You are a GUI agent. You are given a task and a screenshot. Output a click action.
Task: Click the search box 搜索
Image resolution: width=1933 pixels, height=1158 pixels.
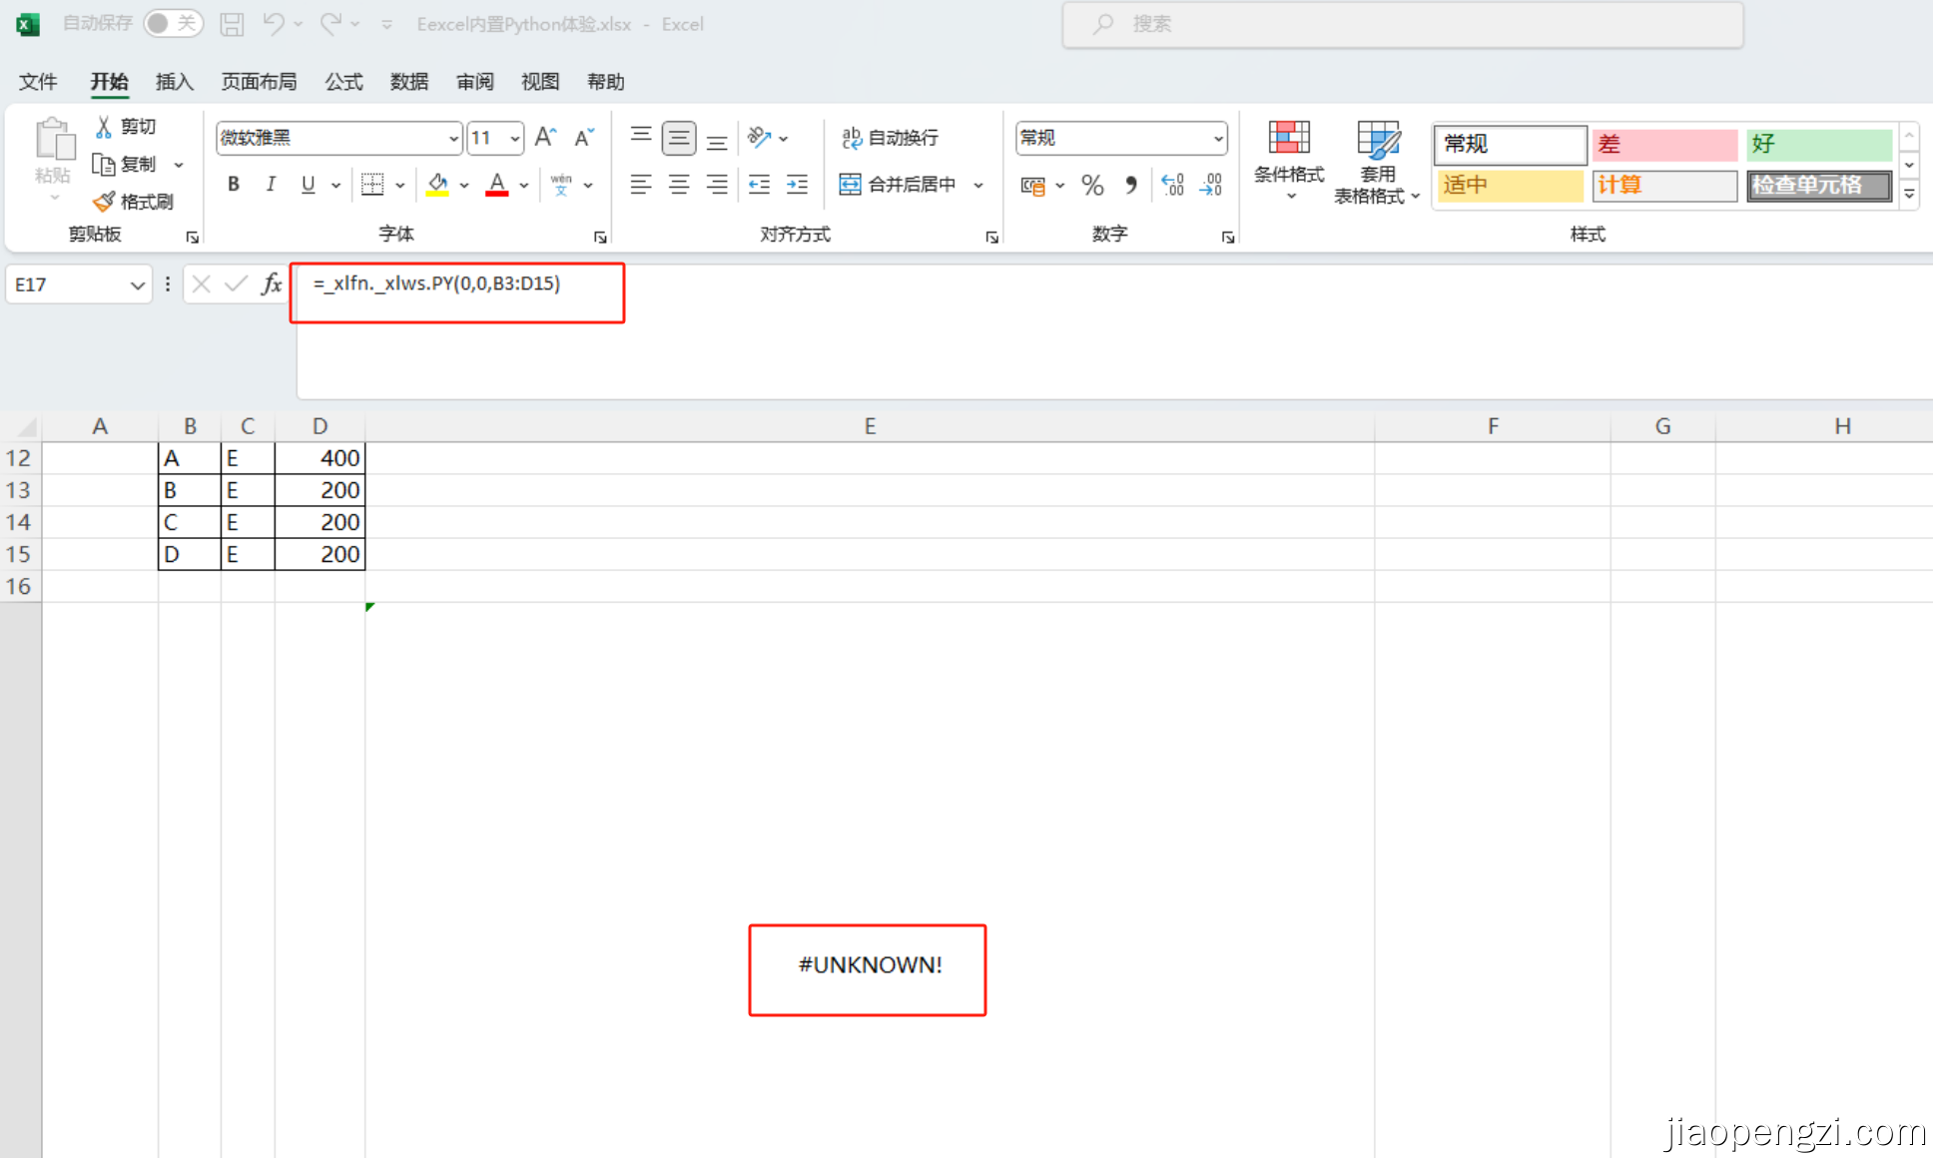click(1403, 24)
